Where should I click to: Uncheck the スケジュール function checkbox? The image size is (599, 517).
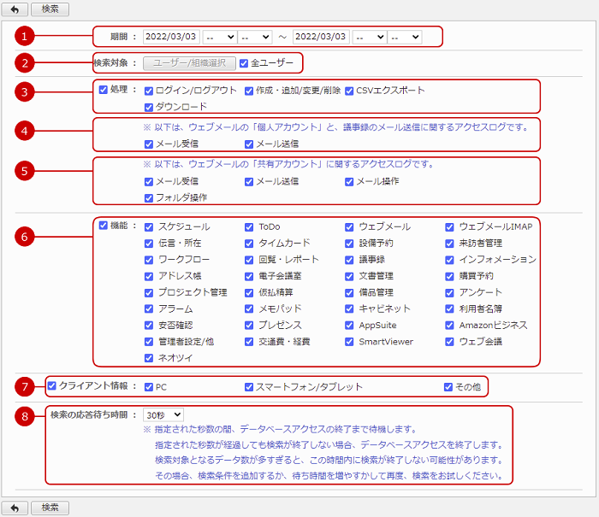(x=150, y=227)
